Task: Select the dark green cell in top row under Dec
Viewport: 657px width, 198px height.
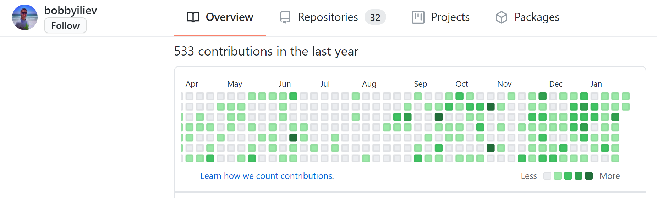Action: 542,96
